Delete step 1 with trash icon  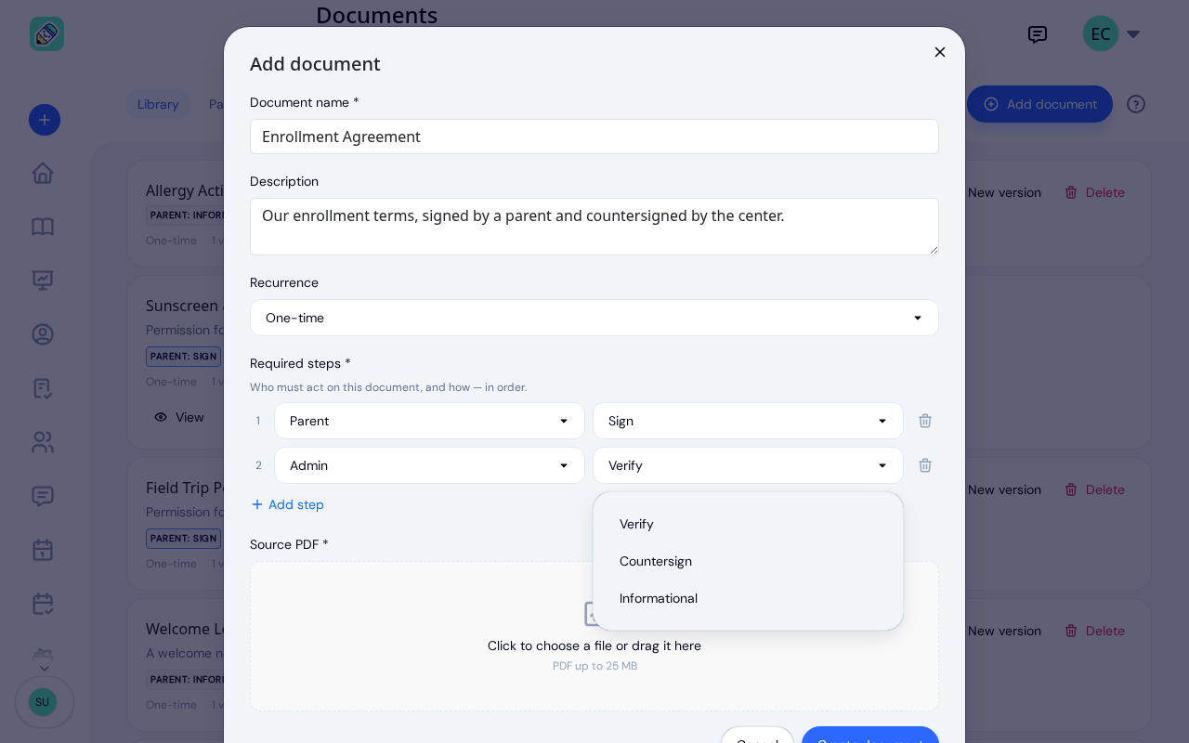925,421
